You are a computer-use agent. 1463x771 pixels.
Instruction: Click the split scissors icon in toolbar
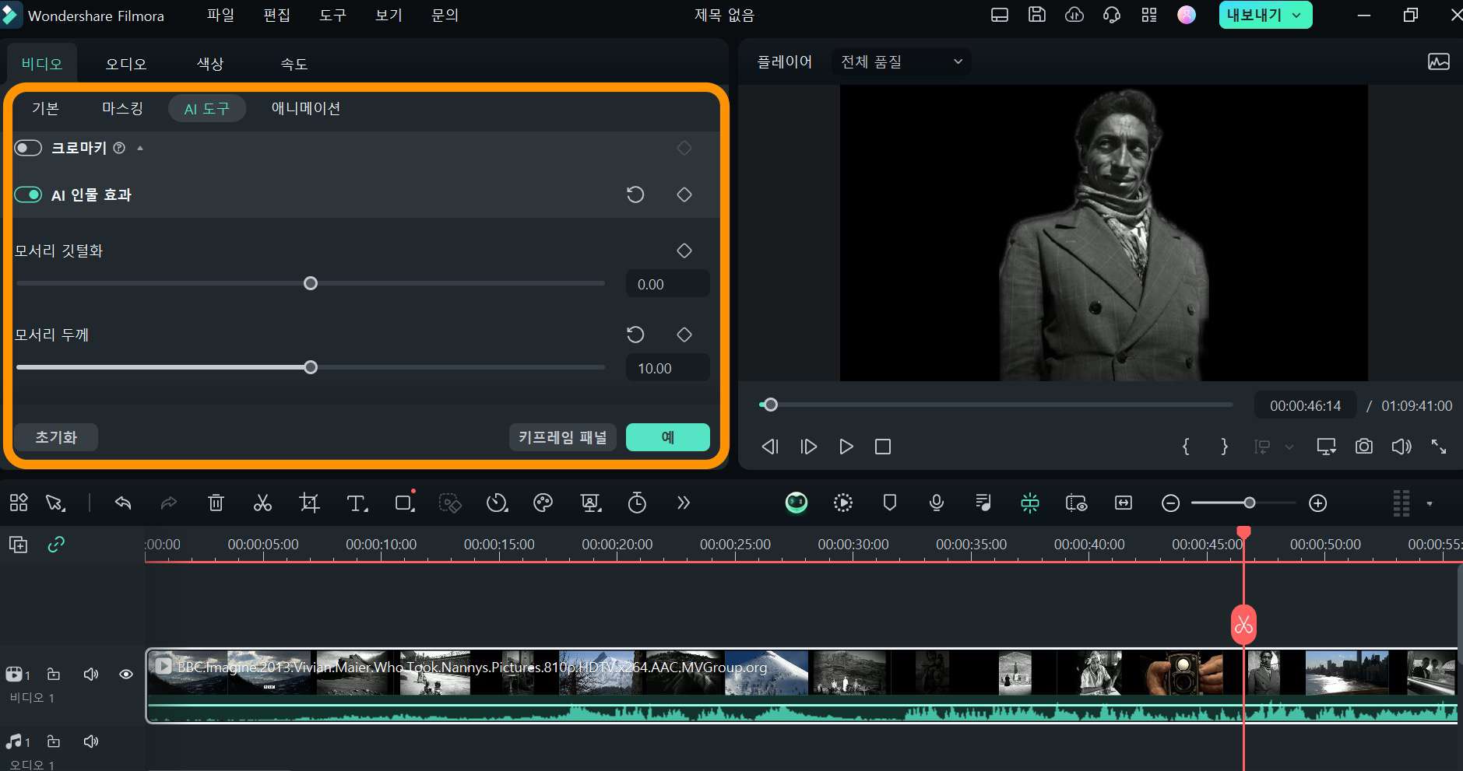pyautogui.click(x=262, y=503)
